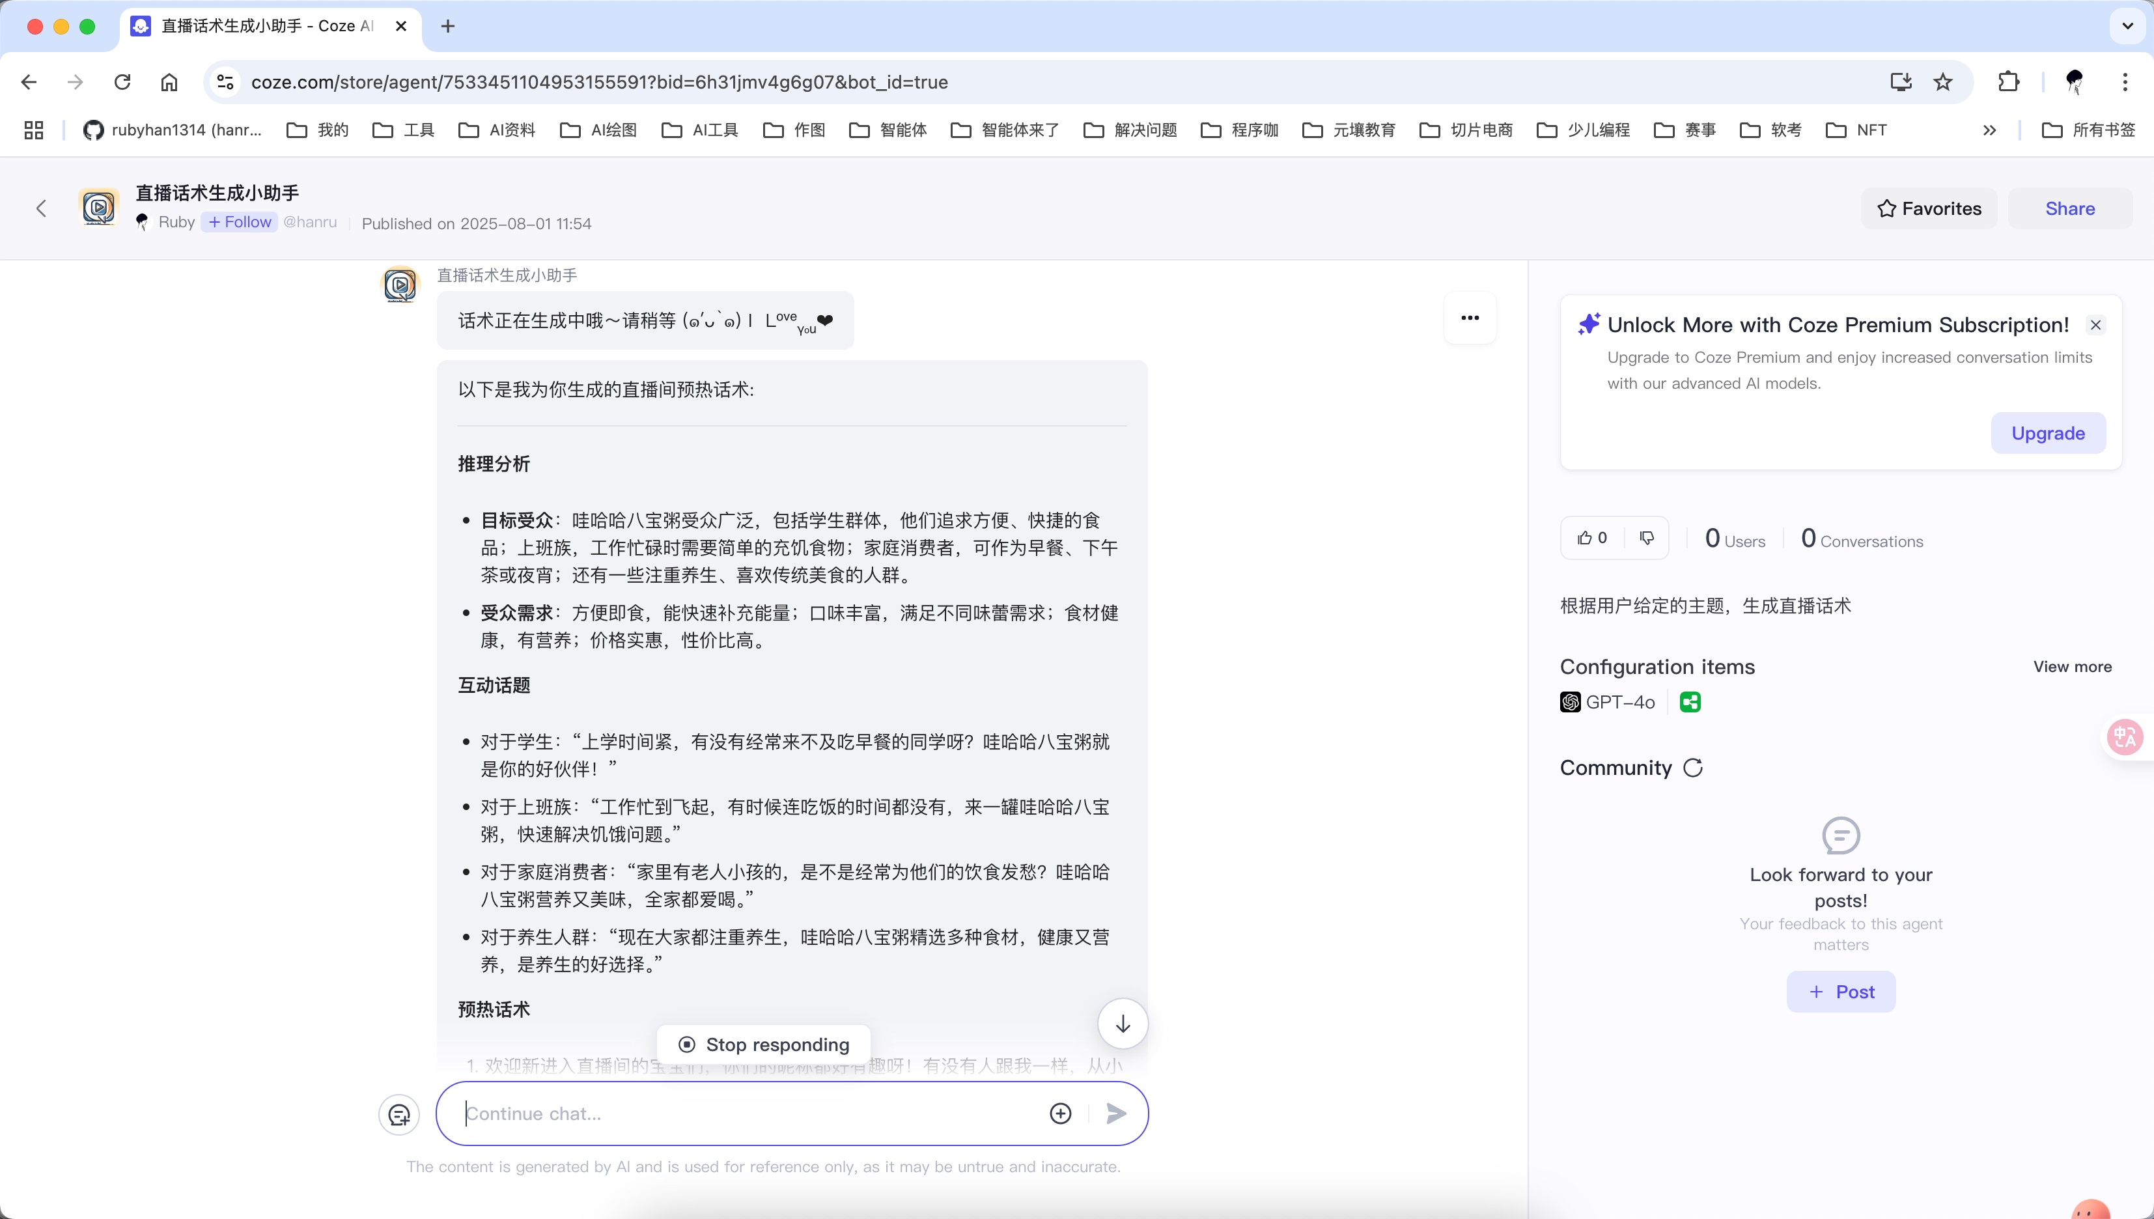This screenshot has height=1219, width=2154.
Task: Start a new chat with the speech bubble icon
Action: [x=399, y=1114]
